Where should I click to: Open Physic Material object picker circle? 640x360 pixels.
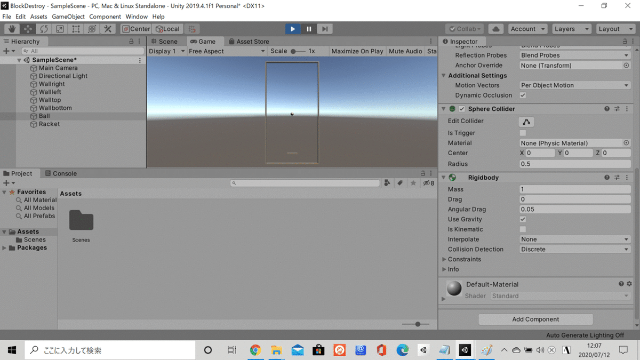pyautogui.click(x=626, y=143)
